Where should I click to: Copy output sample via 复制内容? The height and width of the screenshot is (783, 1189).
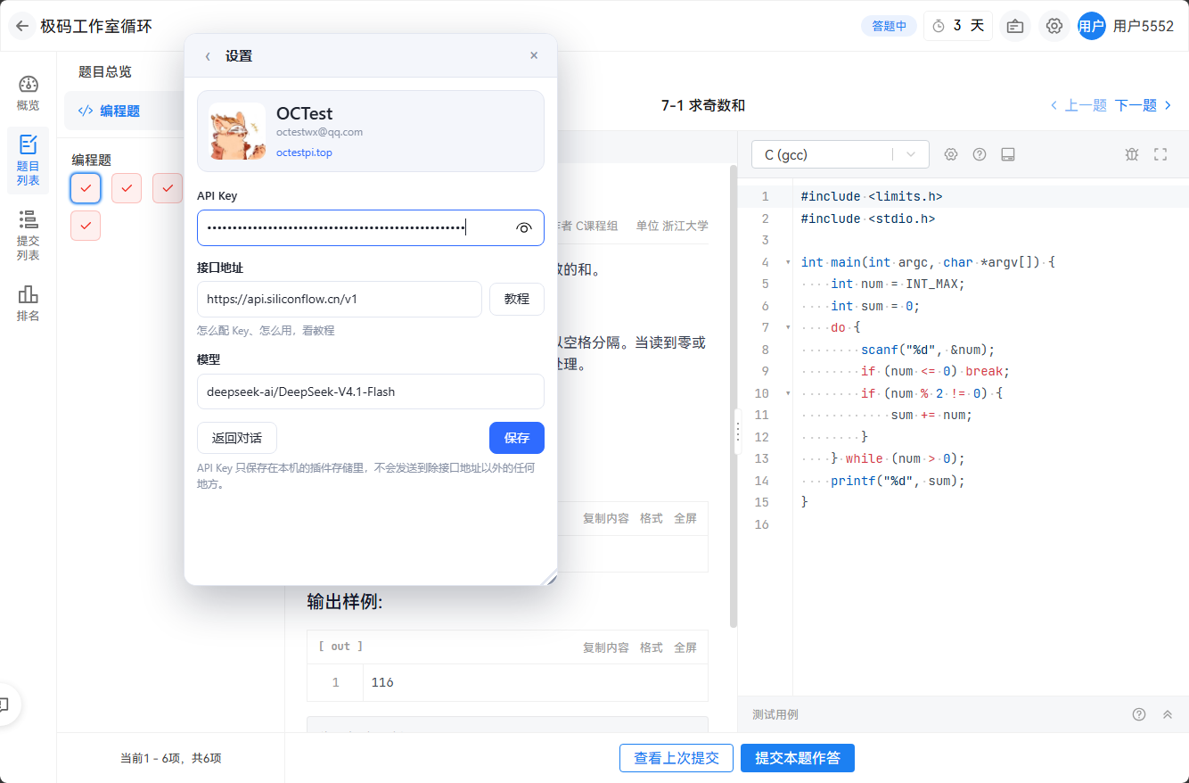coord(606,647)
